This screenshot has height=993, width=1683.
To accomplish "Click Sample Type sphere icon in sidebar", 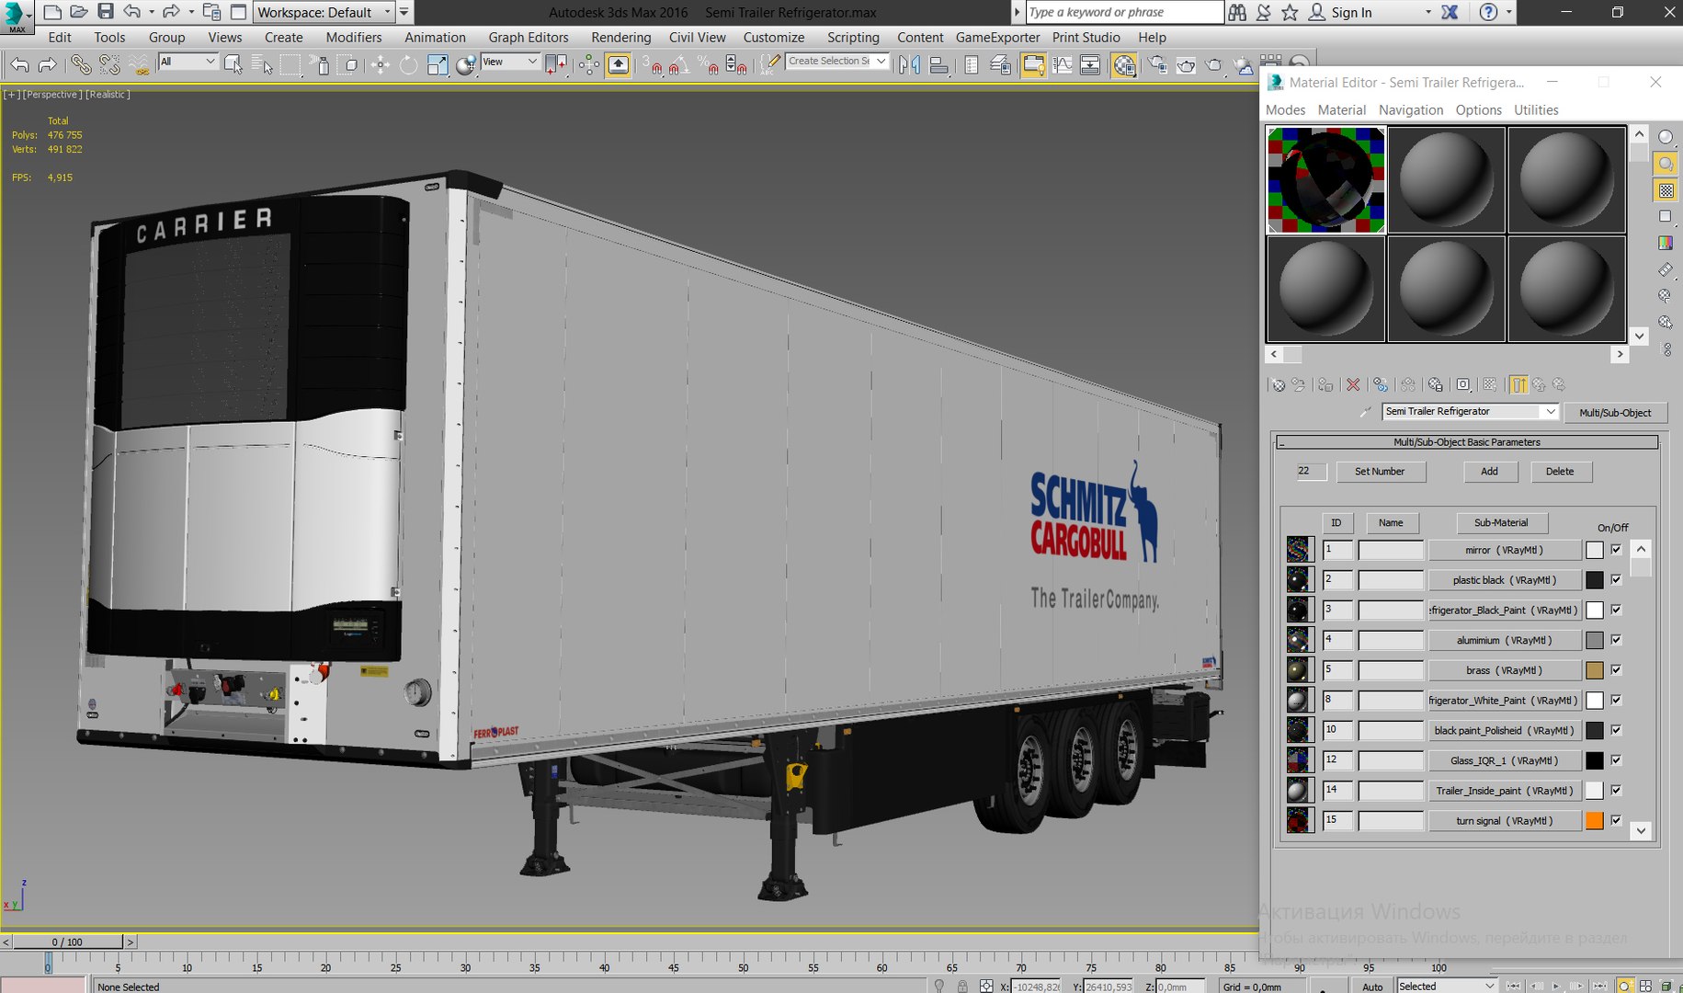I will click(1666, 137).
